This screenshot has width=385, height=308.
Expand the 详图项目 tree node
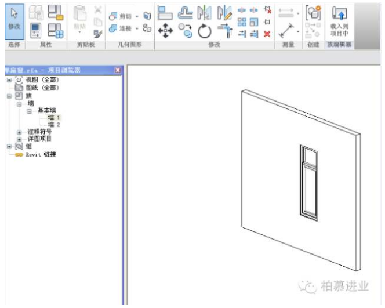(x=19, y=139)
